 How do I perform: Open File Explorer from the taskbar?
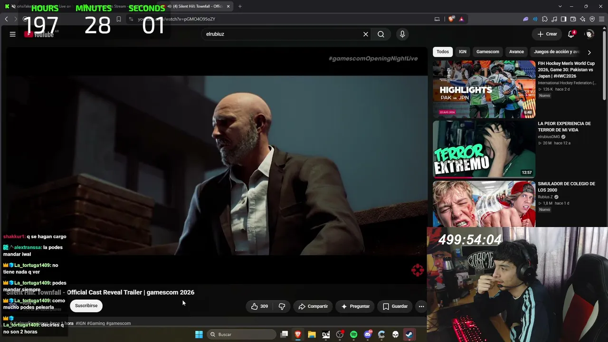click(312, 334)
